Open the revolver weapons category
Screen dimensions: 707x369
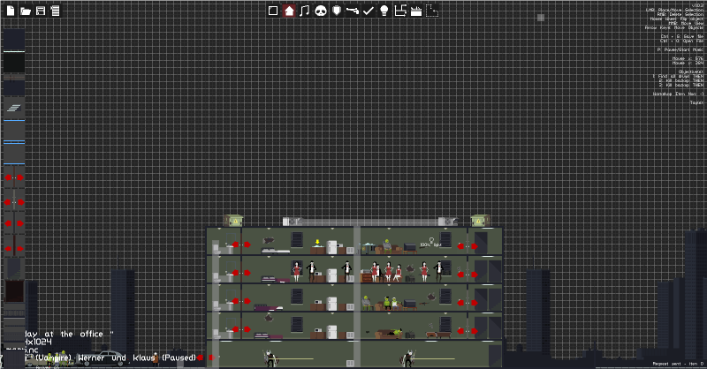pos(352,11)
